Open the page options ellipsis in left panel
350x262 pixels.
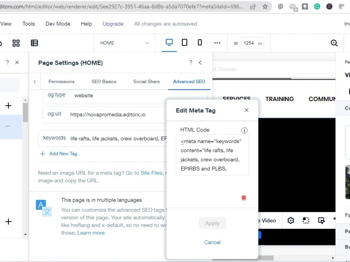(8, 126)
